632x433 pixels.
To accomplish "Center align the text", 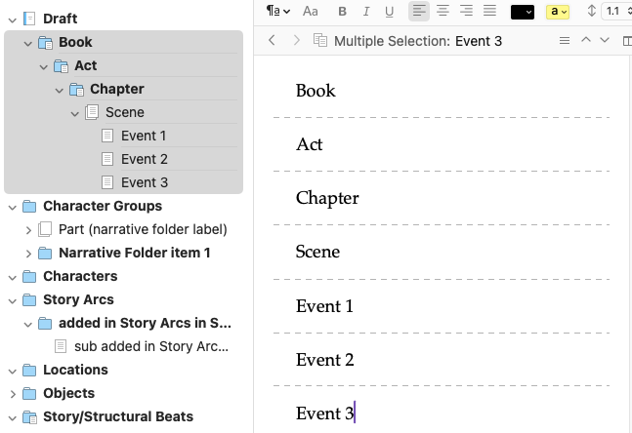I will 442,12.
